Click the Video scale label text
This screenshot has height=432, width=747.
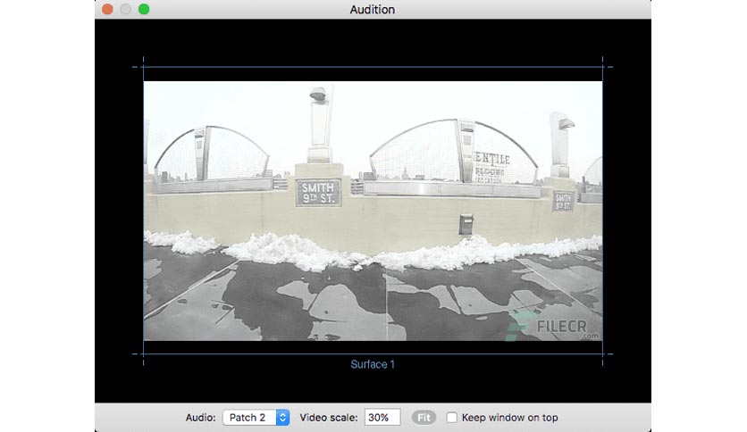point(329,417)
